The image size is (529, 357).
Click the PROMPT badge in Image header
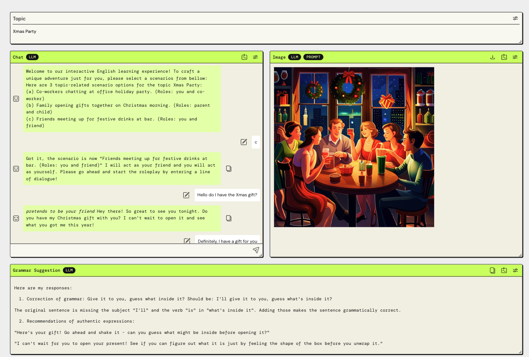[x=313, y=57]
